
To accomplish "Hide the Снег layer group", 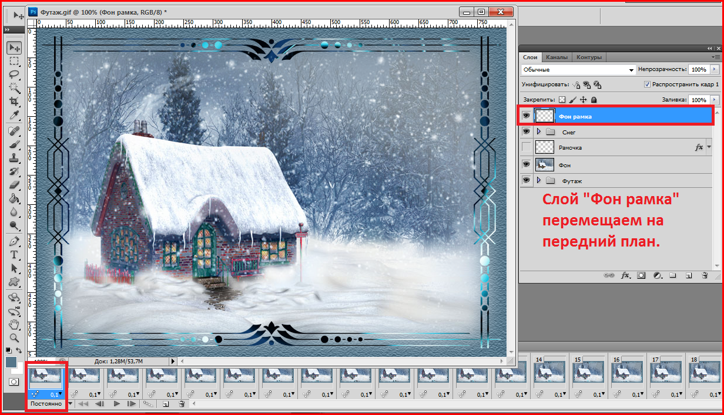I will click(527, 131).
